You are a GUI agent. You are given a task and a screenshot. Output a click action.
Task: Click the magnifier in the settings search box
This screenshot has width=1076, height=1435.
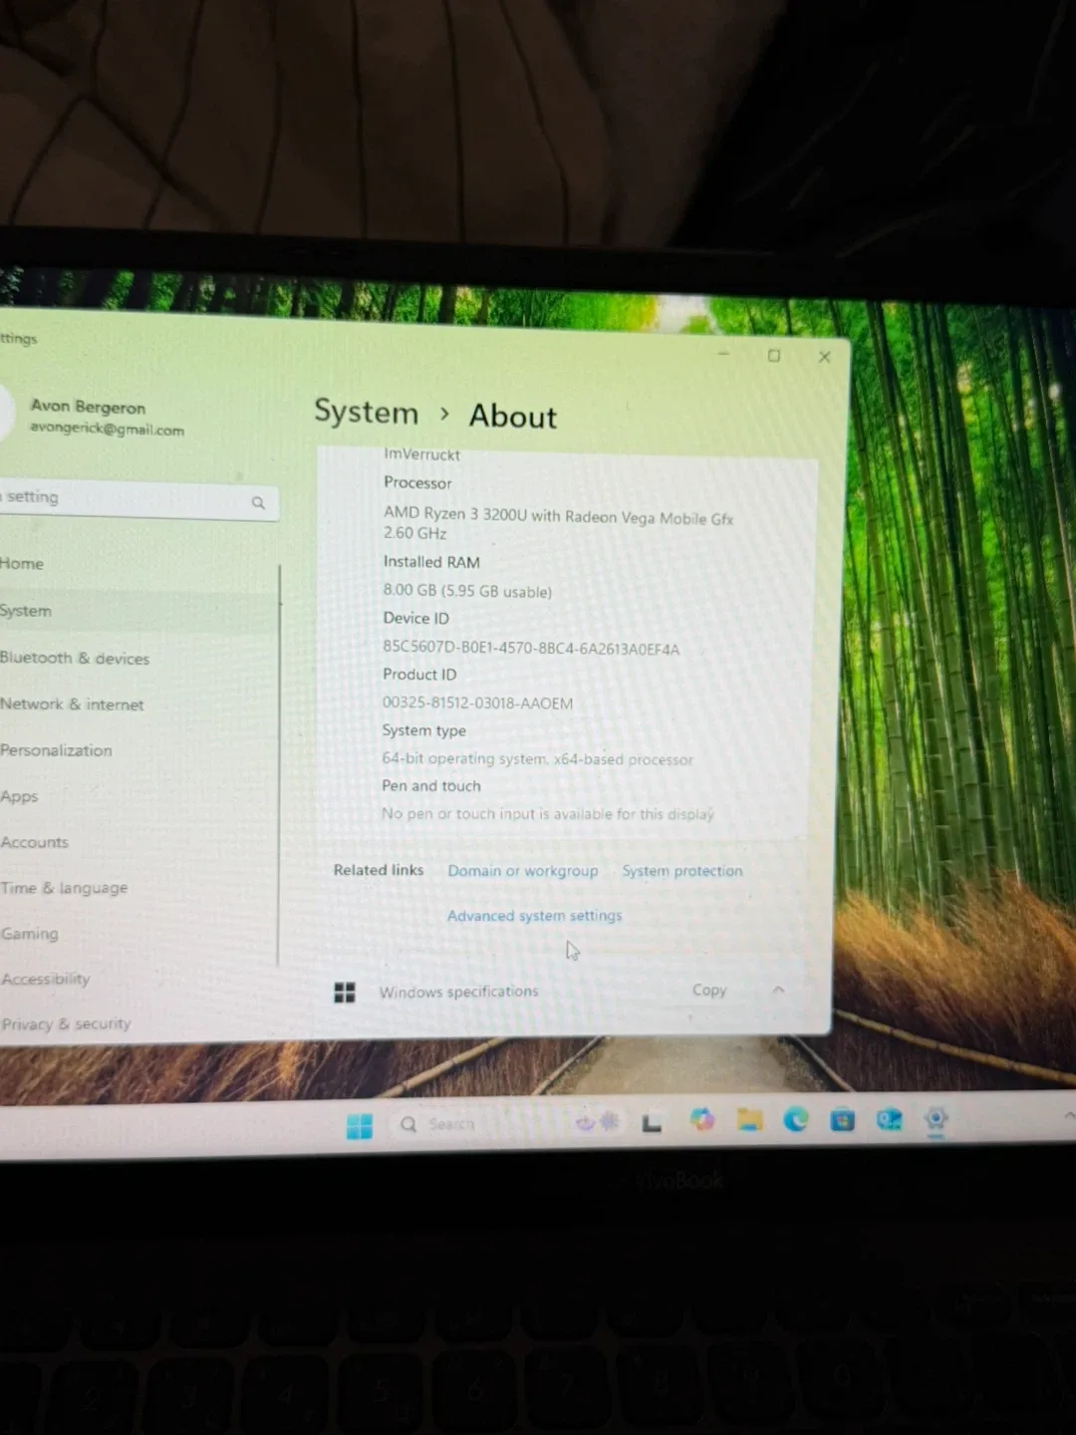258,502
